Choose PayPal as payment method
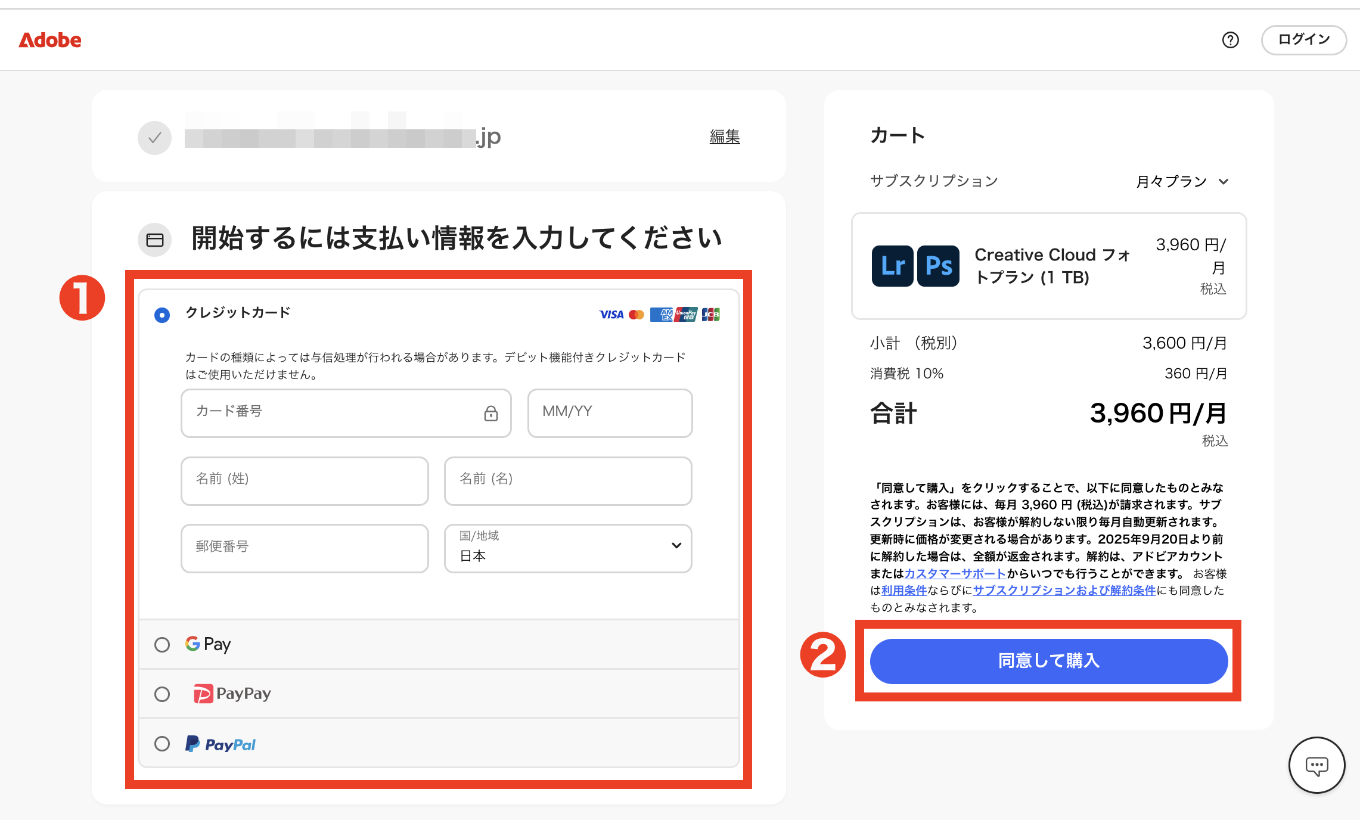Viewport: 1360px width, 820px height. (162, 744)
